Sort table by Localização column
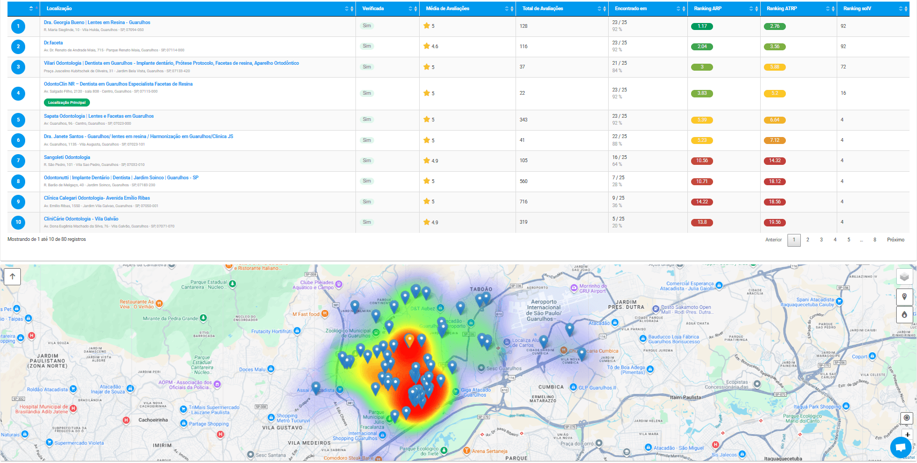917x463 pixels. [59, 9]
